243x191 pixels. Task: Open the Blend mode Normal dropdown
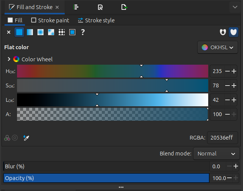click(x=216, y=154)
